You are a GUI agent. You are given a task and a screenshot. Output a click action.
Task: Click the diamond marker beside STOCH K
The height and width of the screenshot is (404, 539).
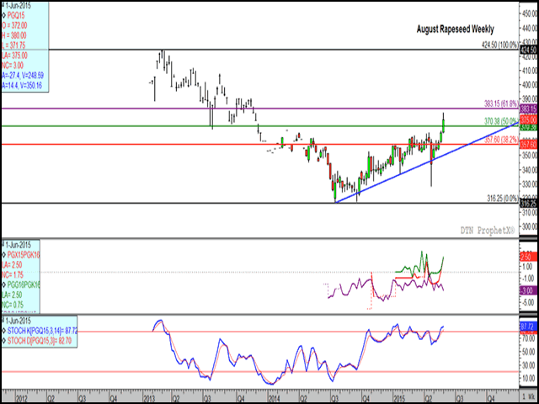pyautogui.click(x=4, y=331)
